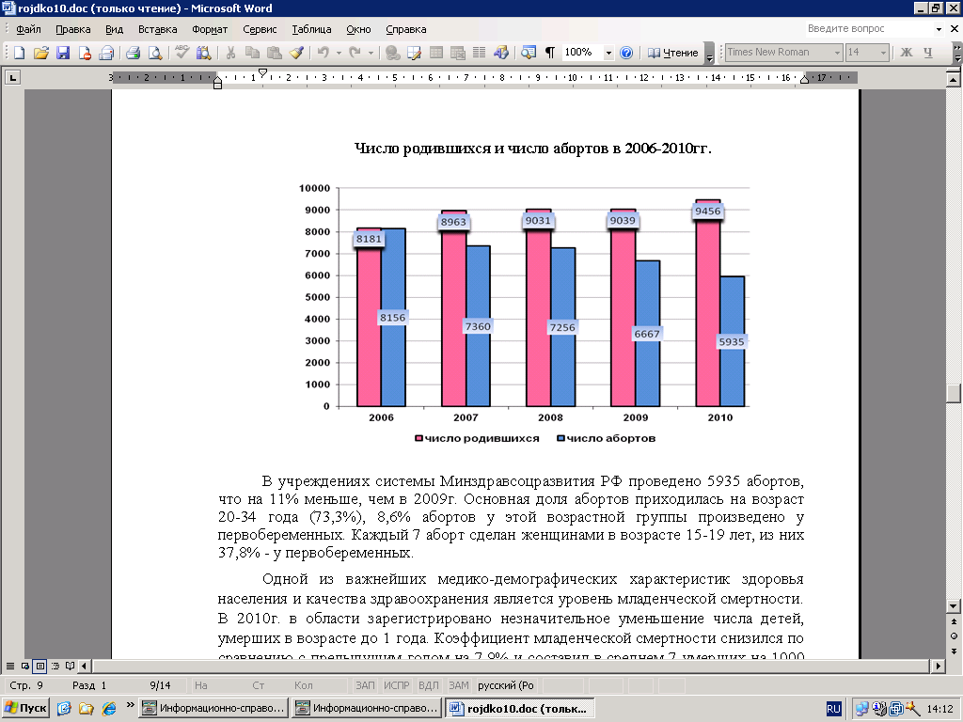Undo the last action
The height and width of the screenshot is (722, 963).
[324, 53]
